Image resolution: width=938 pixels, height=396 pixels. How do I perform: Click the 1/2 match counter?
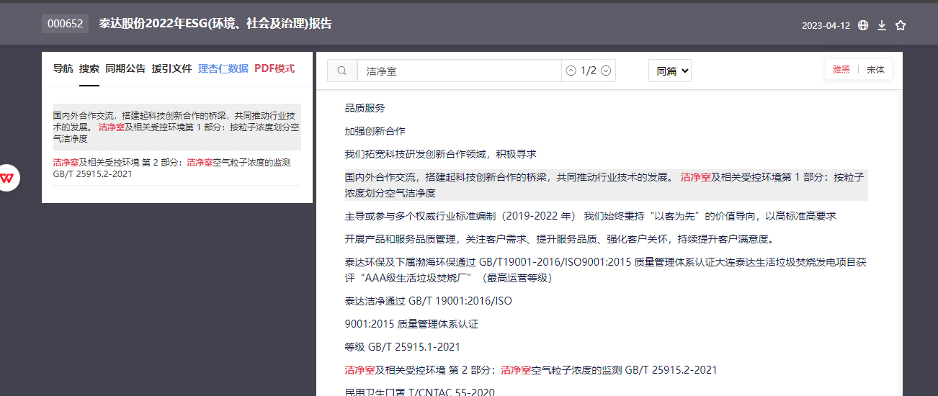click(589, 71)
